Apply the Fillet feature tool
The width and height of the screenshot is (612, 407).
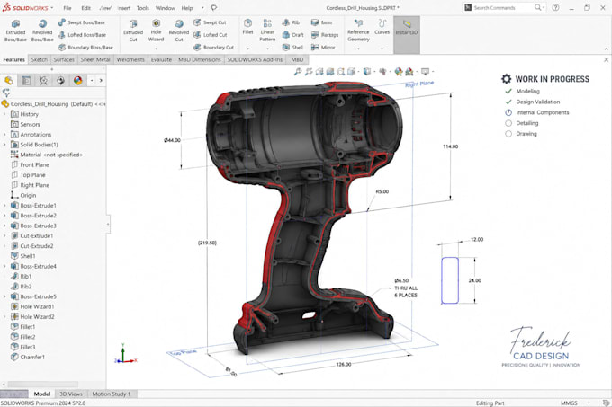pyautogui.click(x=247, y=27)
